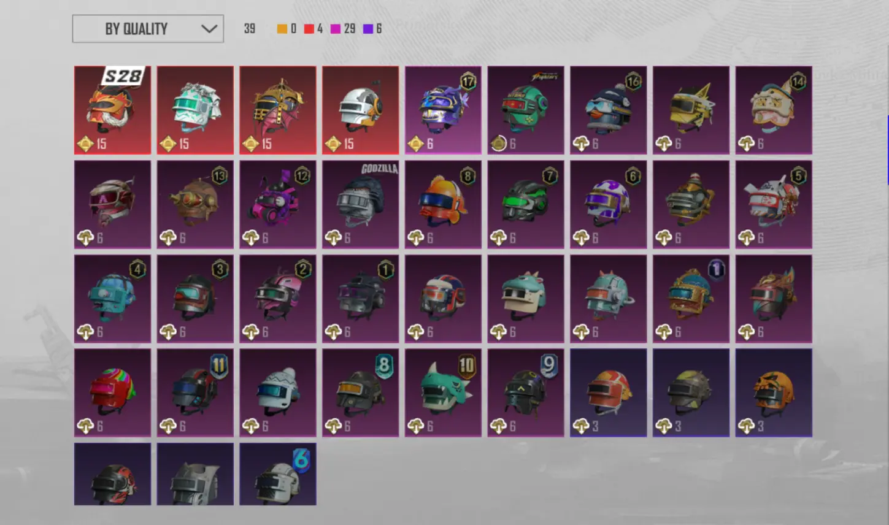
Task: Expand the sort dropdown chevron arrow
Action: (x=209, y=29)
